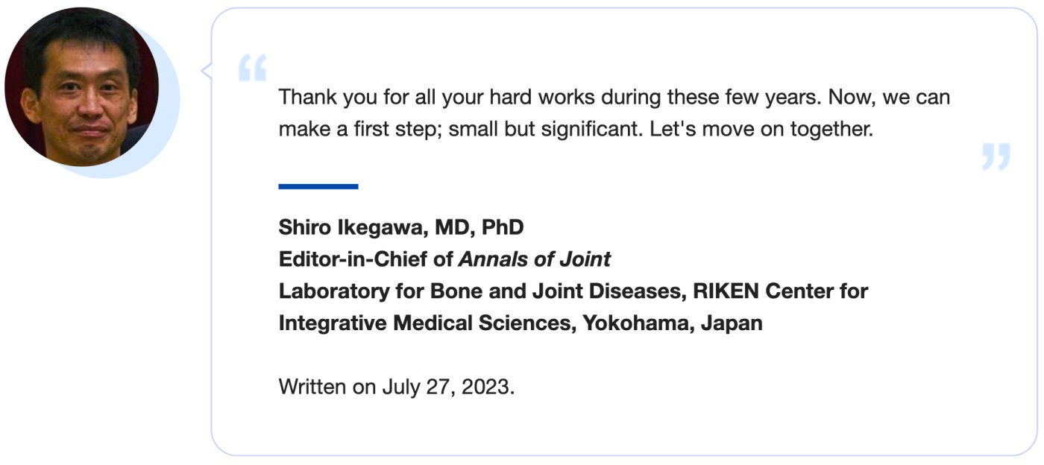The width and height of the screenshot is (1044, 465).
Task: Click the Written on July 27, 2023 date
Action: point(396,387)
